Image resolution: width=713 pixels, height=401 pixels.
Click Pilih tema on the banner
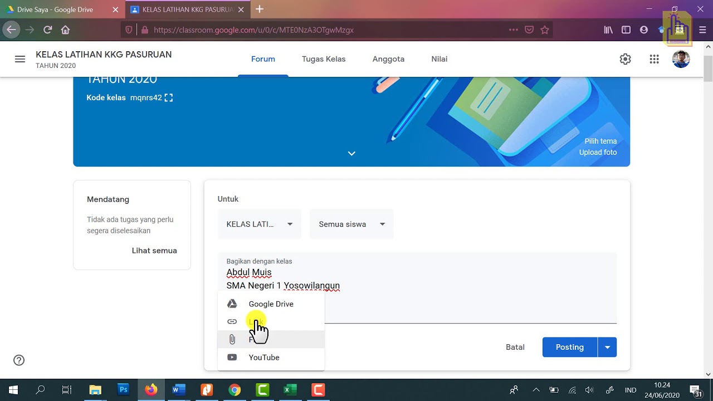point(600,141)
